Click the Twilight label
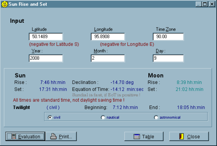This screenshot has height=146, width=217. pos(21,107)
